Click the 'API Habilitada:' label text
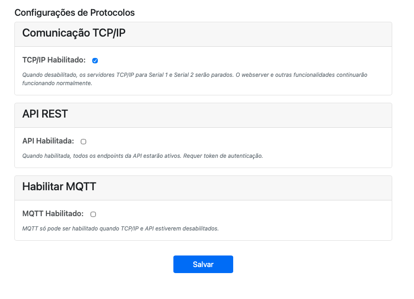This screenshot has height=299, width=414. click(x=48, y=141)
